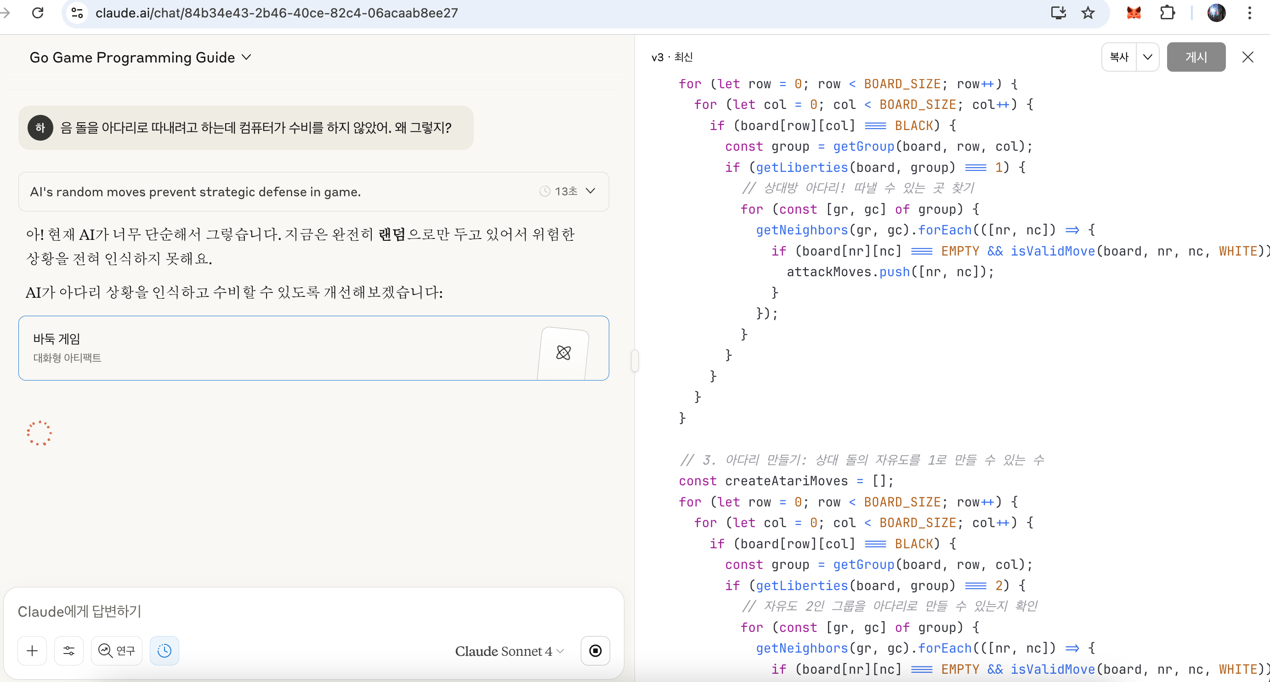Image resolution: width=1270 pixels, height=682 pixels.
Task: Open the MetaMask fox extension
Action: click(x=1134, y=13)
